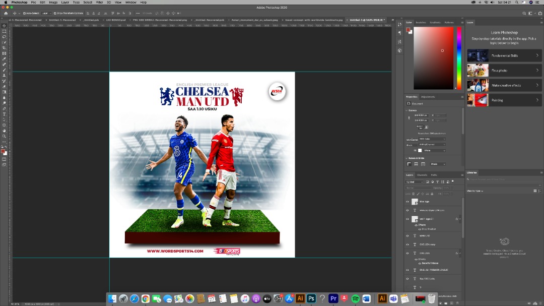This screenshot has height=306, width=544.
Task: Click the Fill white color swatch in Properties
Action: point(420,150)
